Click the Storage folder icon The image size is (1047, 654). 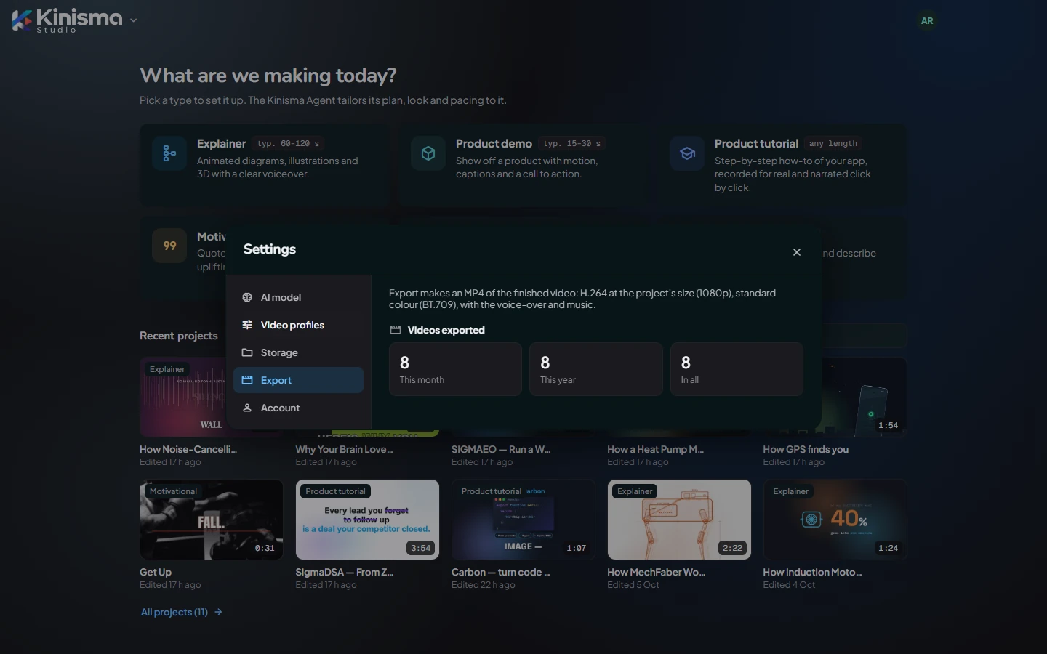(247, 352)
